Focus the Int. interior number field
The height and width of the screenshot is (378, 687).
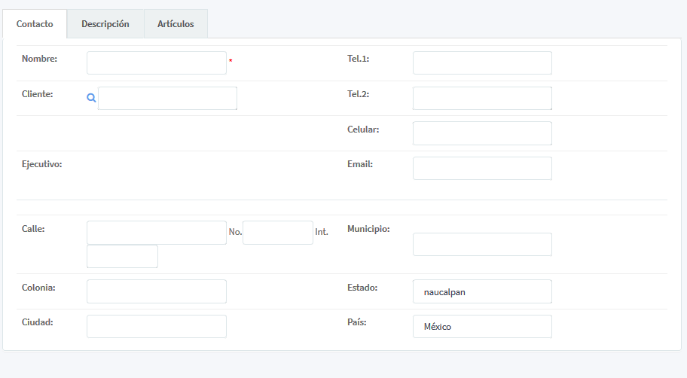[122, 257]
